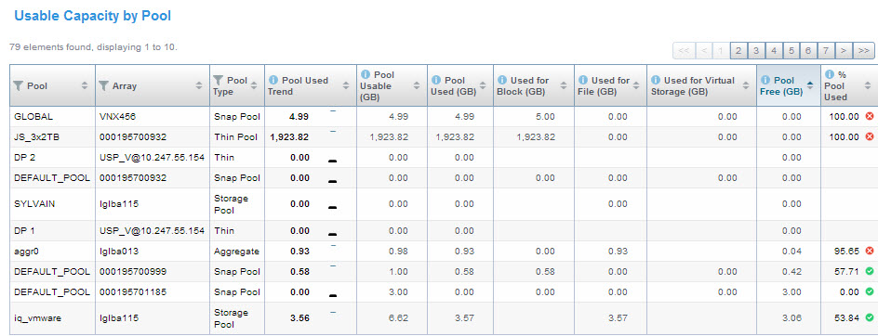The width and height of the screenshot is (878, 336).
Task: Sort by Used for File (GB) arrows
Action: coord(635,85)
